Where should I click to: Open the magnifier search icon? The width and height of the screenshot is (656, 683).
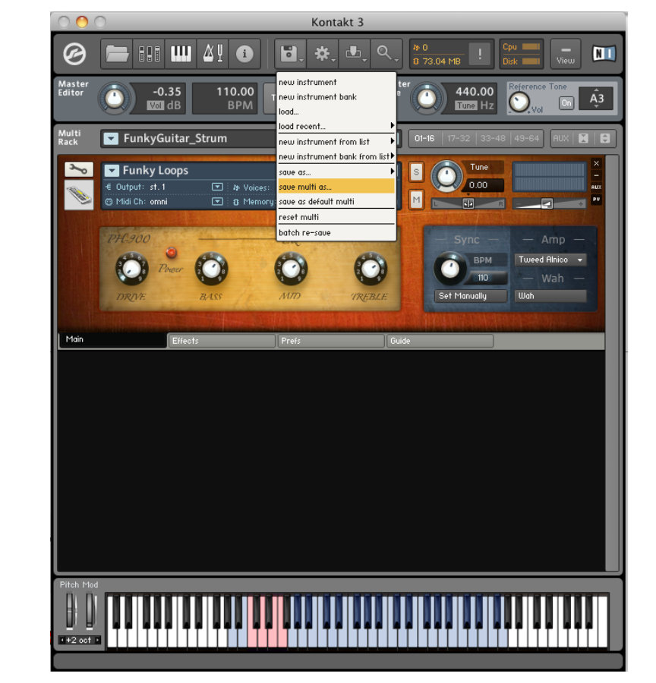click(x=386, y=54)
